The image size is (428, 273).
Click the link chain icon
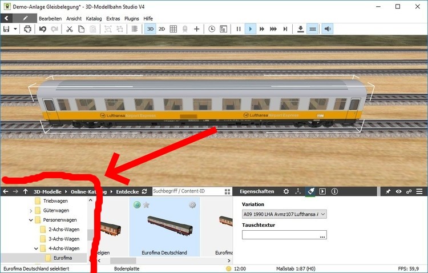tap(409, 191)
